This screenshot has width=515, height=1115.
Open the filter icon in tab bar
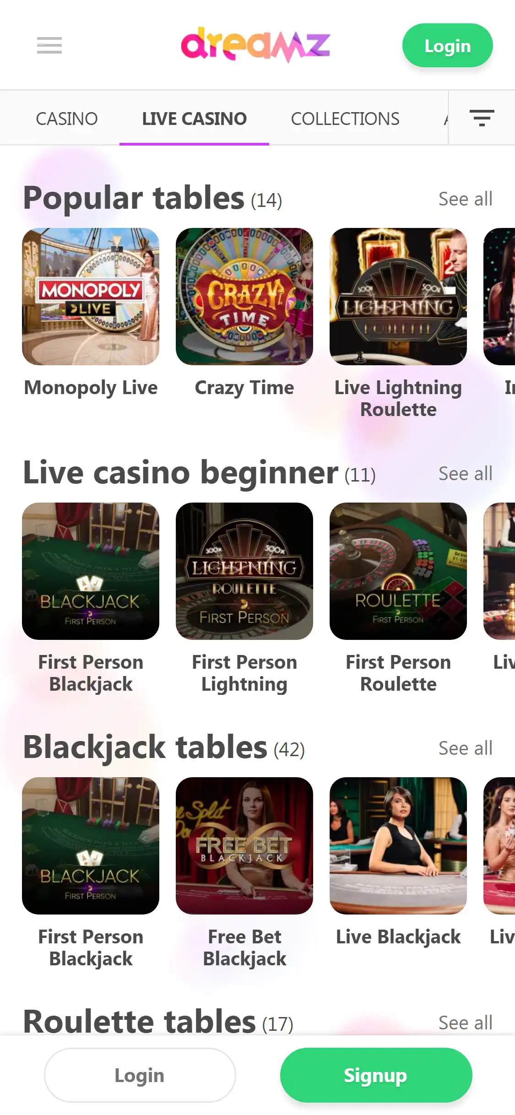(x=482, y=118)
